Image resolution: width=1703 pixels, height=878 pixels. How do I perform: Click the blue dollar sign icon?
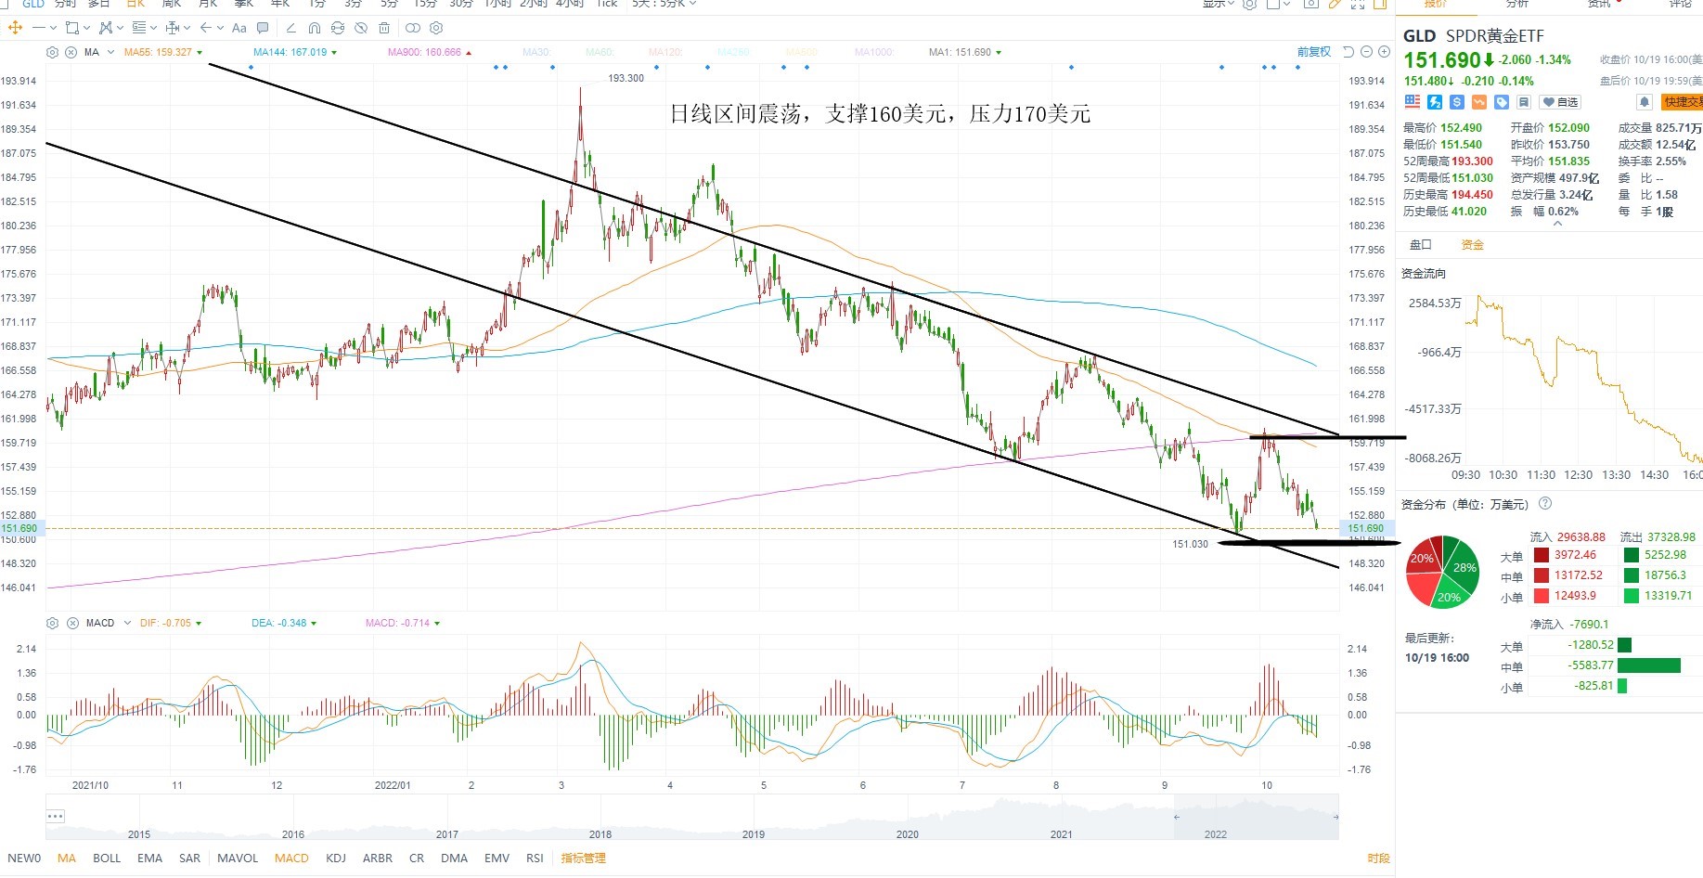coord(1457,102)
